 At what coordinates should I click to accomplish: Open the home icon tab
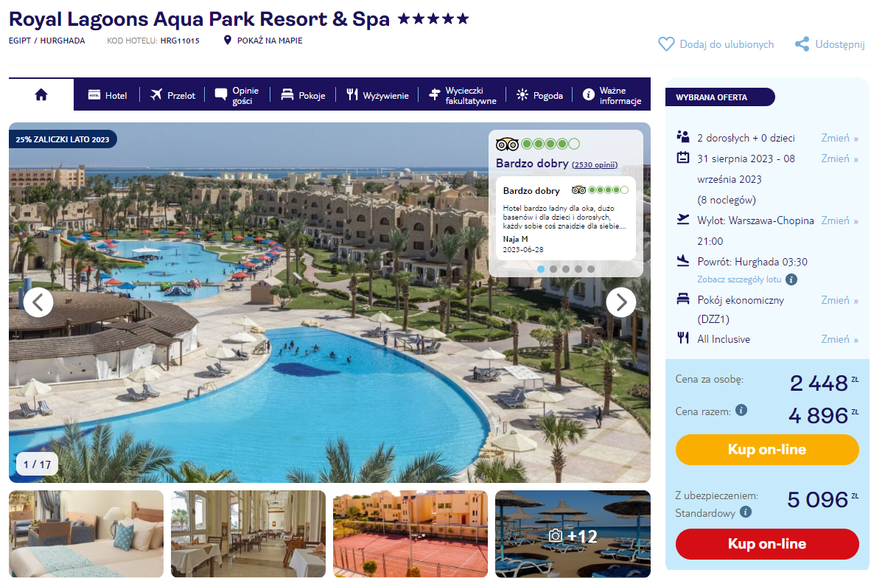[41, 94]
